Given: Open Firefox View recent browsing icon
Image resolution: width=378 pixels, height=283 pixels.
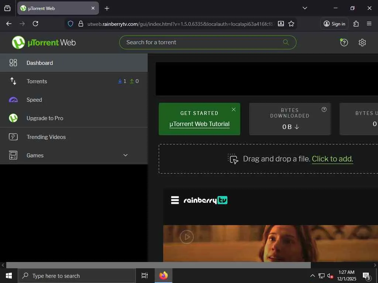Looking at the screenshot, I should pos(7,8).
